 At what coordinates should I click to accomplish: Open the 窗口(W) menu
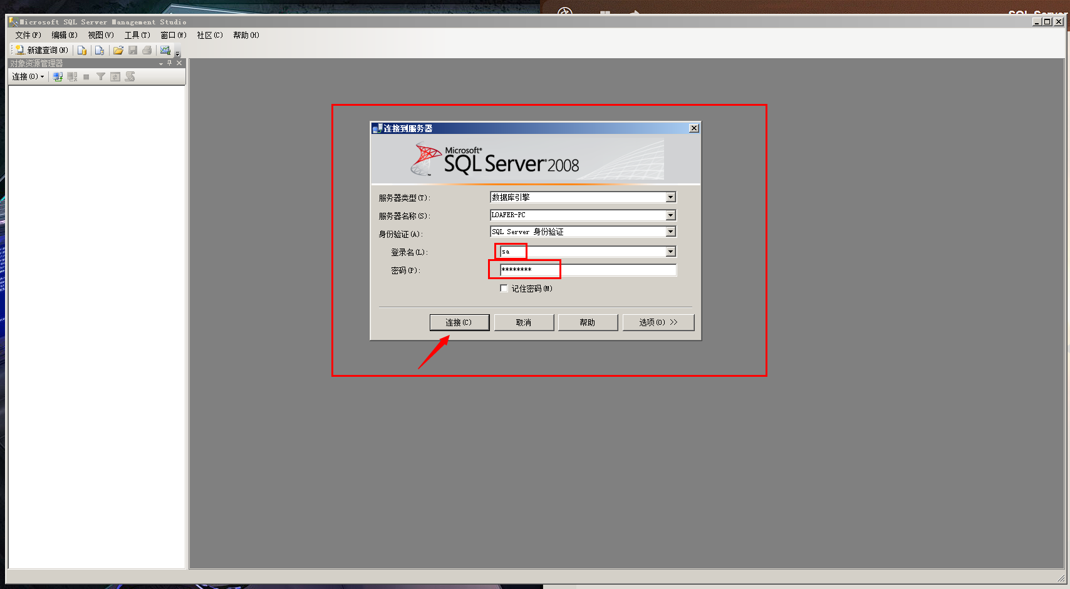coord(174,35)
